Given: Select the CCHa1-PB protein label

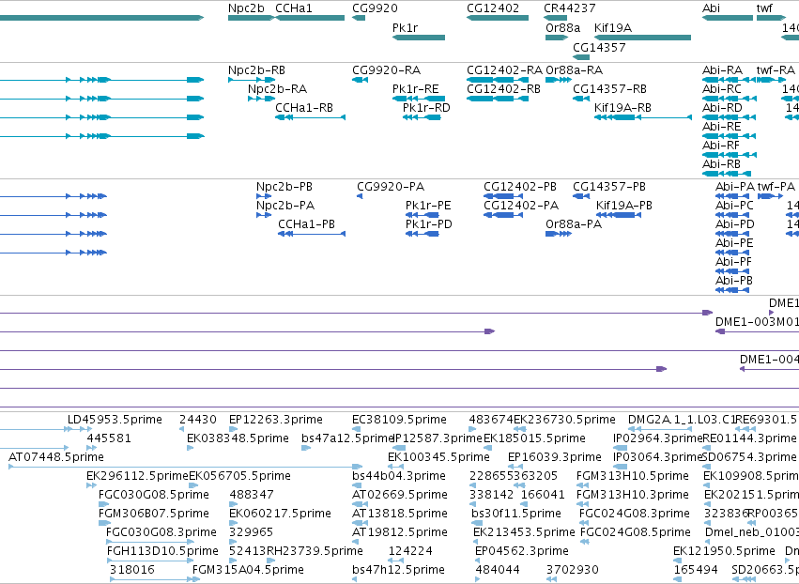Looking at the screenshot, I should pos(307,224).
